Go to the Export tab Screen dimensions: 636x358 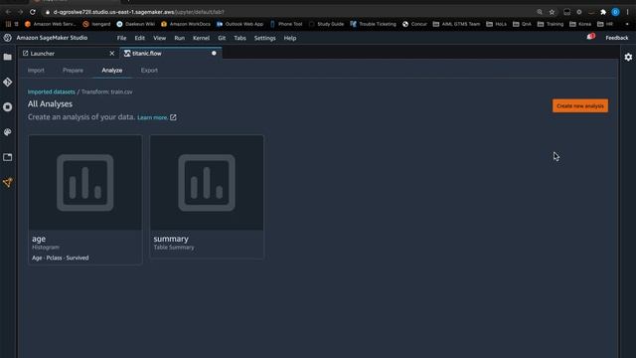coord(149,71)
